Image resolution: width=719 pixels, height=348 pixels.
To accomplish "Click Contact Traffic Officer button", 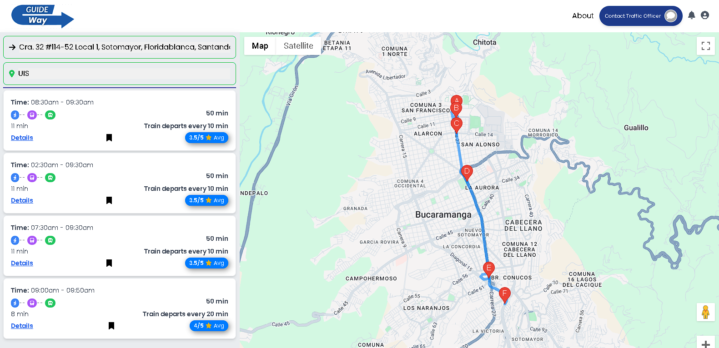I will pyautogui.click(x=641, y=16).
